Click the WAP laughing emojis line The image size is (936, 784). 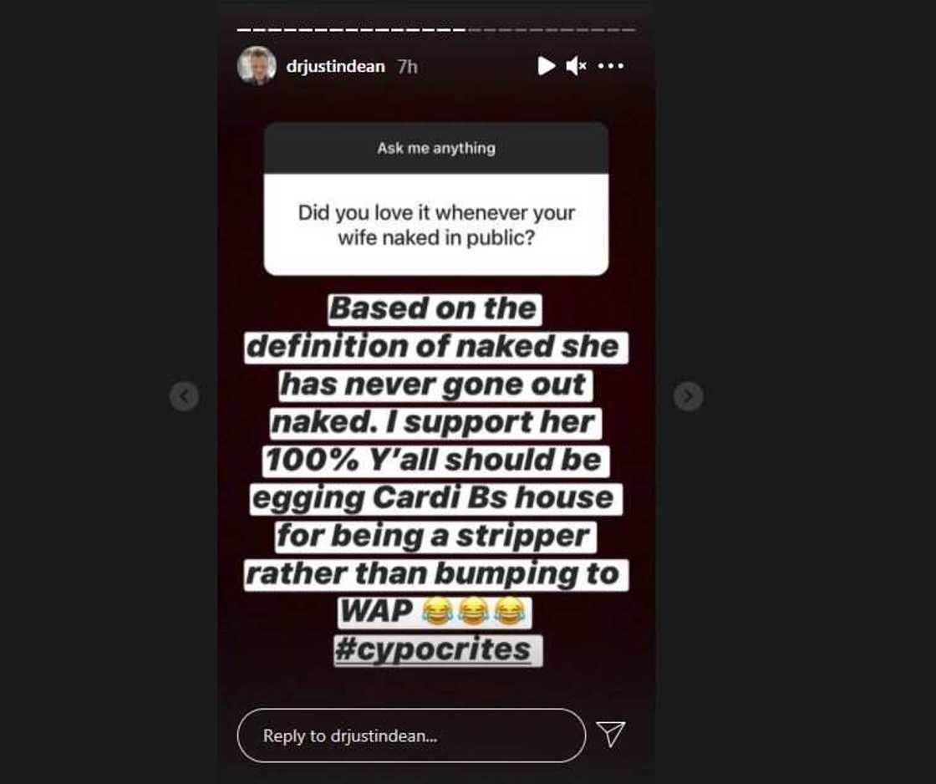[x=434, y=612]
